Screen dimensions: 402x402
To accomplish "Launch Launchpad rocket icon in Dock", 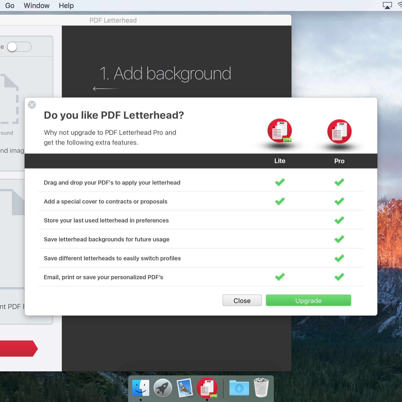I will click(x=163, y=388).
